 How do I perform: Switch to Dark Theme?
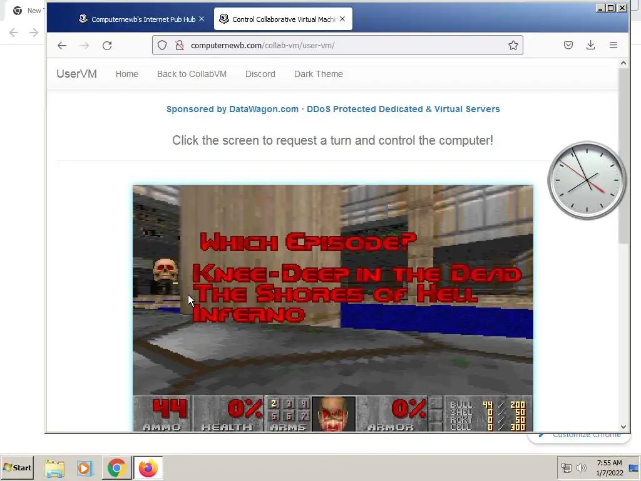click(x=319, y=74)
